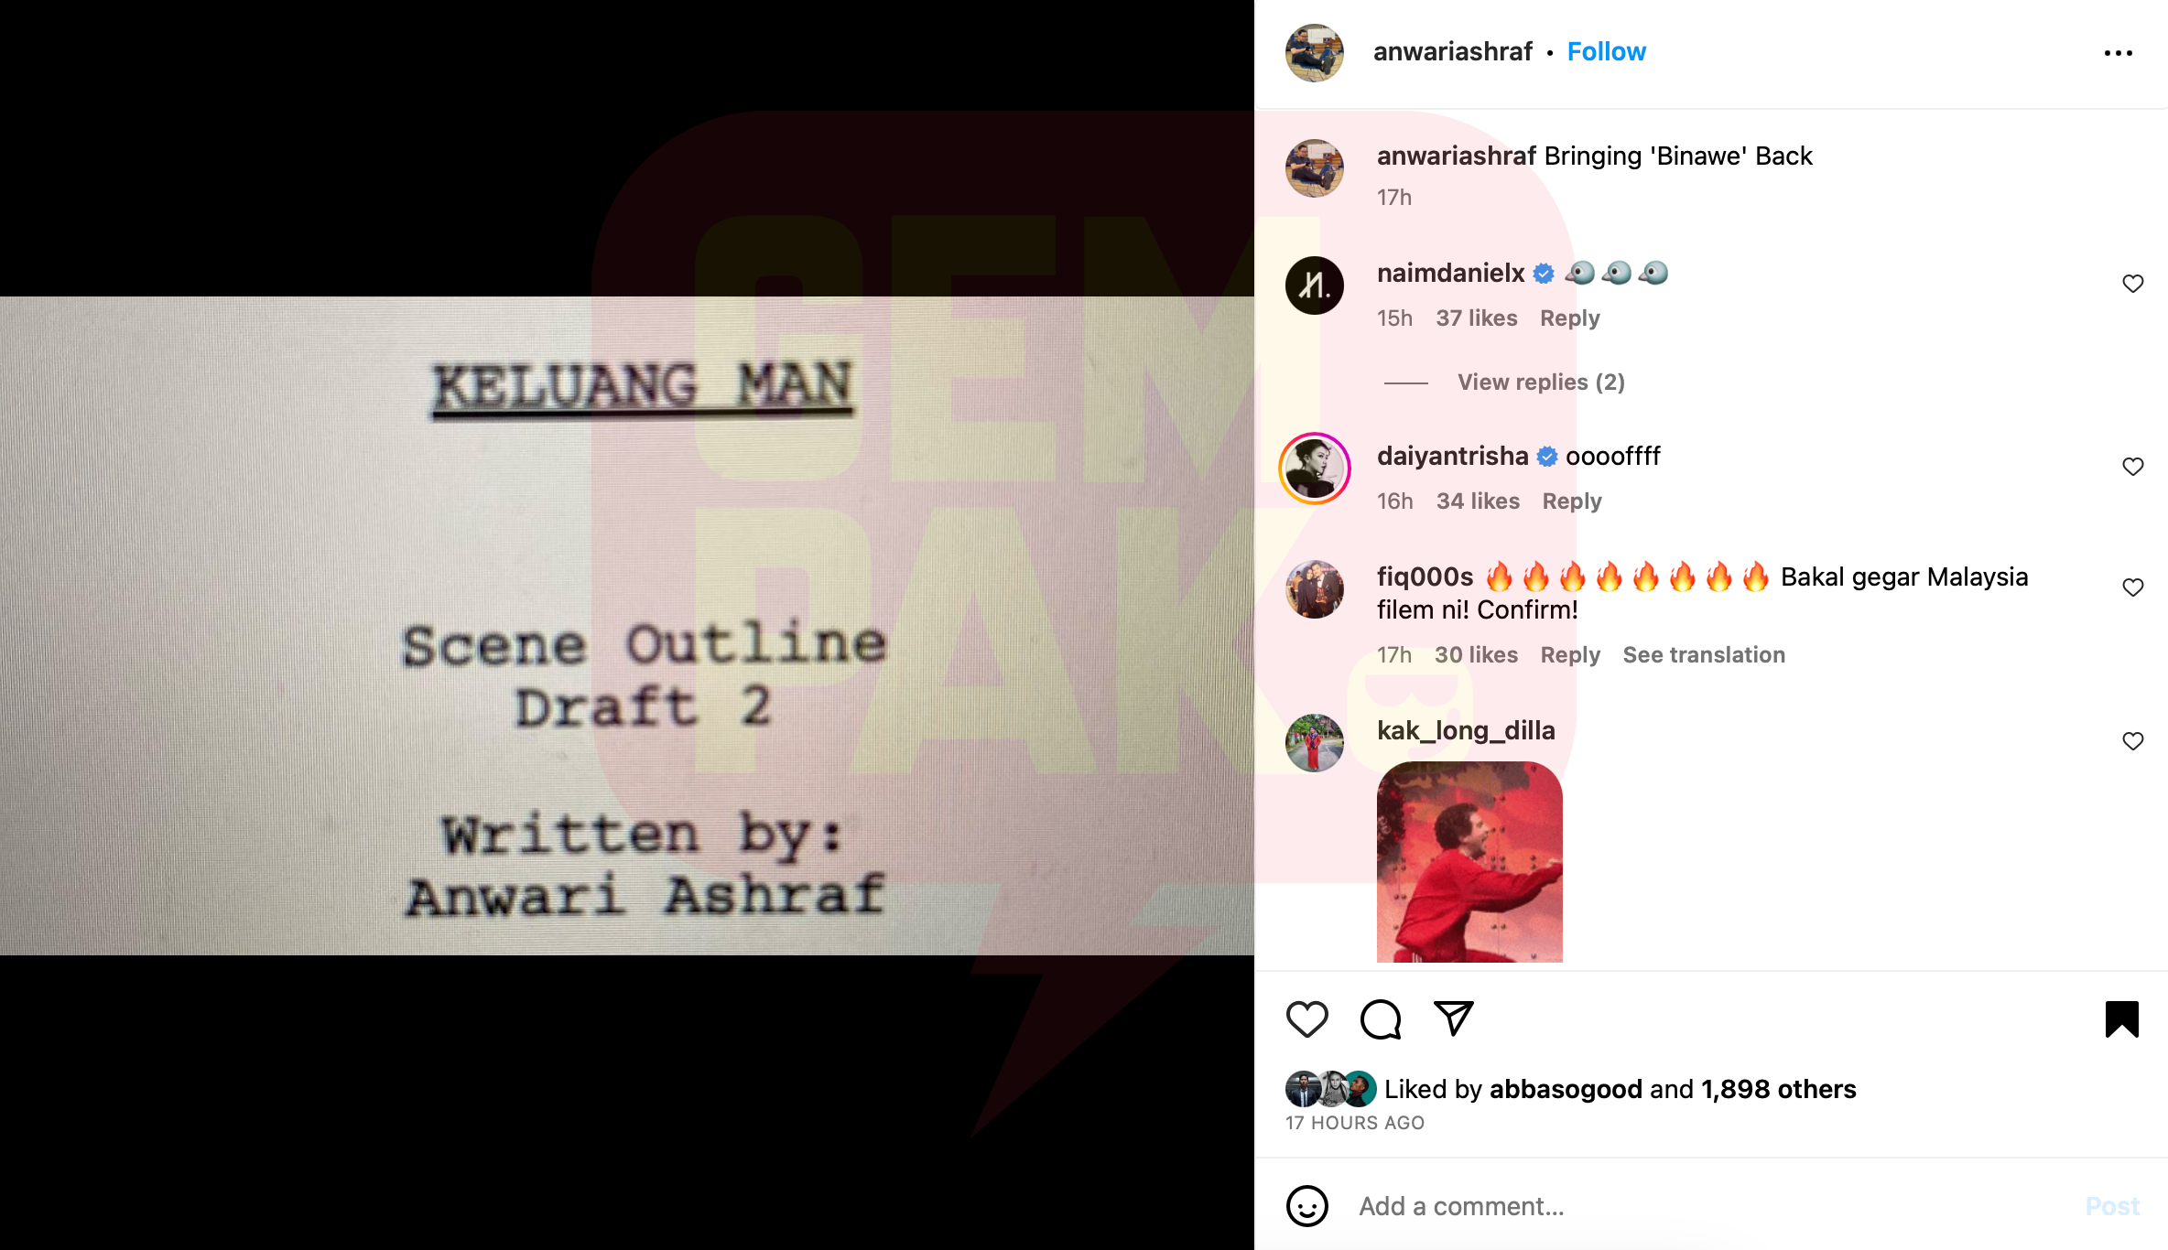The height and width of the screenshot is (1250, 2168).
Task: View 1,898 others who liked
Action: [x=1778, y=1089]
